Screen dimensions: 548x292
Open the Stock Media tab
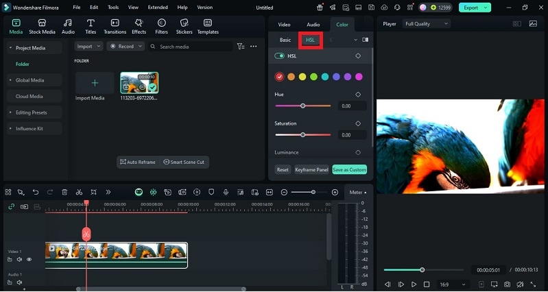coord(42,27)
